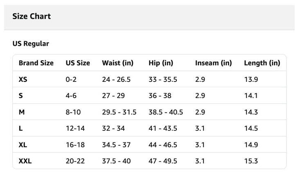Select the L brand size cell
The height and width of the screenshot is (176, 300).
pos(20,129)
